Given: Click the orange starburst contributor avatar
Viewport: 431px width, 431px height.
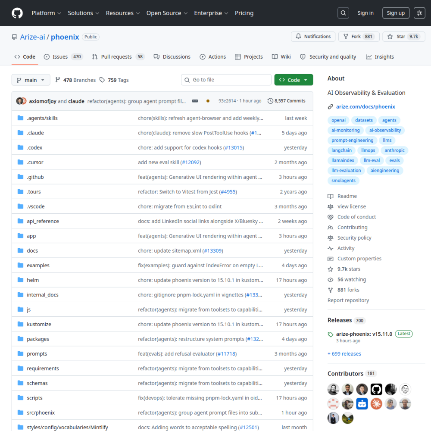Looking at the screenshot, I should tap(376, 404).
